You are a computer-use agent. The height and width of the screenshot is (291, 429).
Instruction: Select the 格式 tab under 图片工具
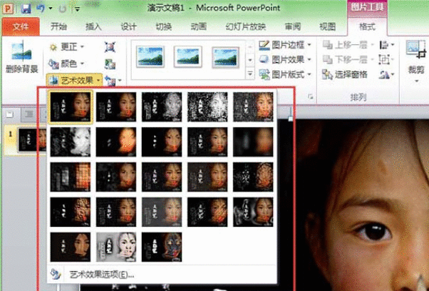pyautogui.click(x=367, y=26)
